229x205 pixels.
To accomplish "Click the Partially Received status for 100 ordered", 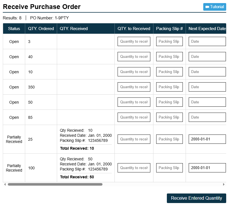I will click(x=14, y=168).
